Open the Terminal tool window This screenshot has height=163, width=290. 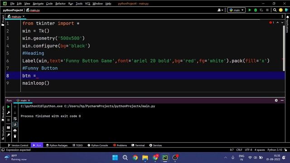point(138,145)
